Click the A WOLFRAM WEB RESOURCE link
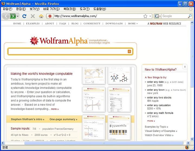 (164, 24)
